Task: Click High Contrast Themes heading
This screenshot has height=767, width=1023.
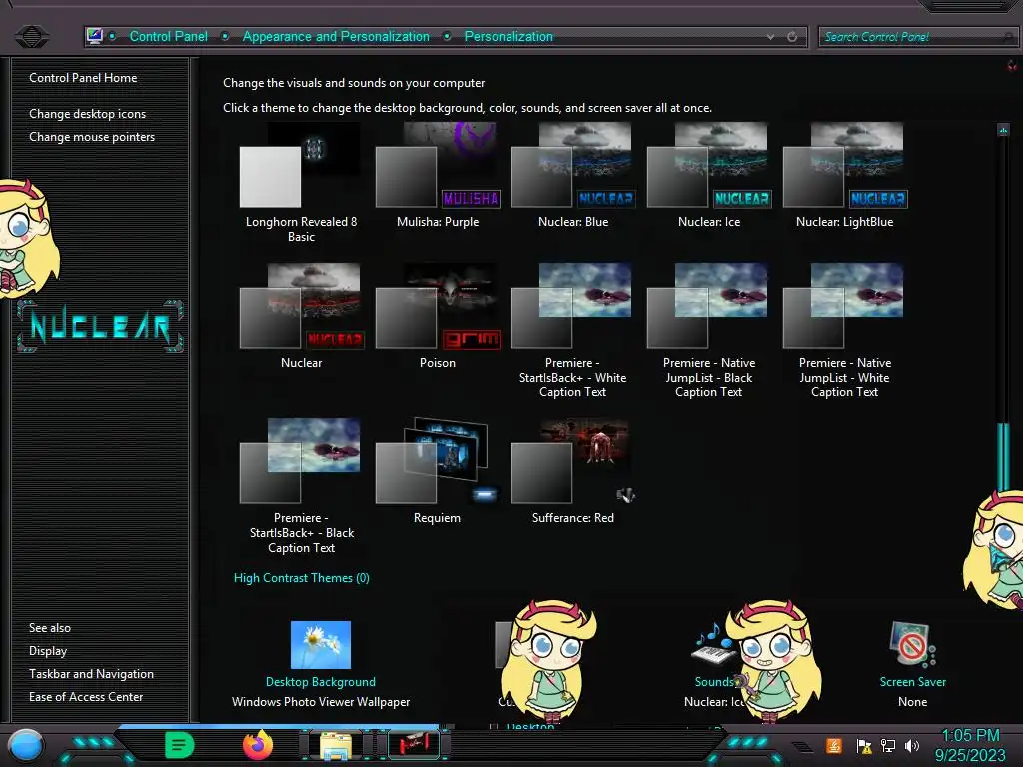Action: (302, 578)
